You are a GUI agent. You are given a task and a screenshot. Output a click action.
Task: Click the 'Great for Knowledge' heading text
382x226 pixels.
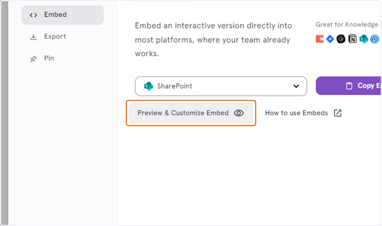point(348,25)
